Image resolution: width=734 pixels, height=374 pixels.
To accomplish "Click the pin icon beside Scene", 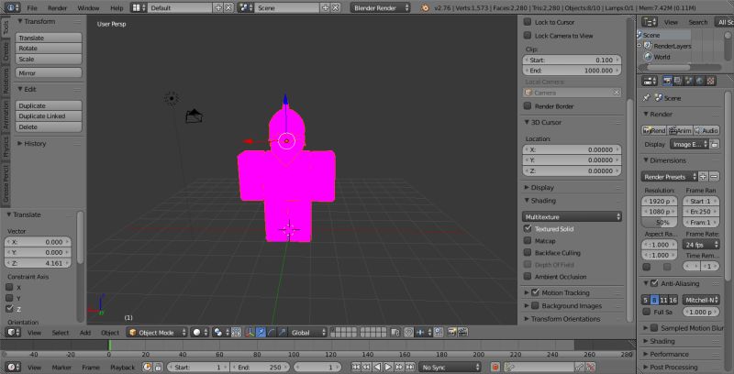I will (x=647, y=98).
